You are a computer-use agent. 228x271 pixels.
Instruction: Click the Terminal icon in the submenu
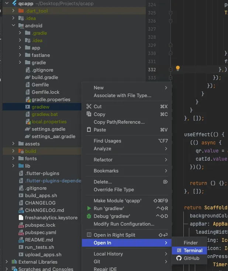click(x=179, y=250)
